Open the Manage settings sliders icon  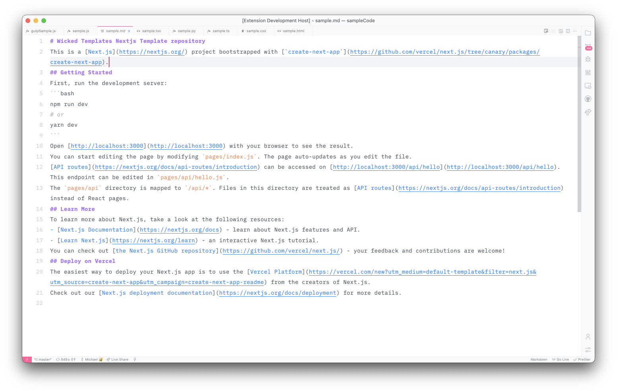tap(588, 350)
